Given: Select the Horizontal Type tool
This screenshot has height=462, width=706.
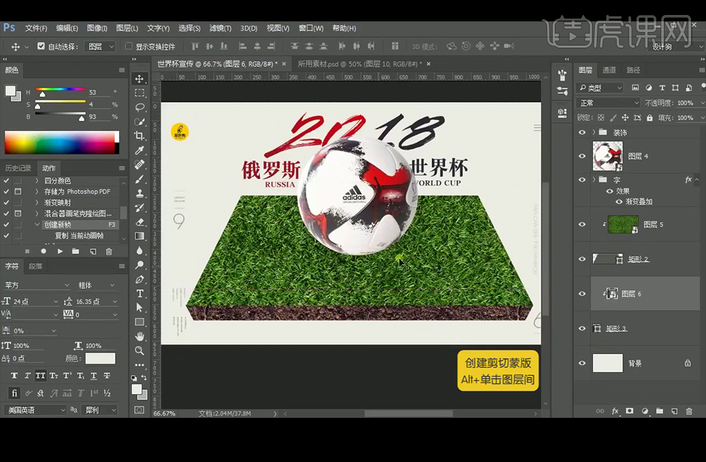Looking at the screenshot, I should [141, 293].
